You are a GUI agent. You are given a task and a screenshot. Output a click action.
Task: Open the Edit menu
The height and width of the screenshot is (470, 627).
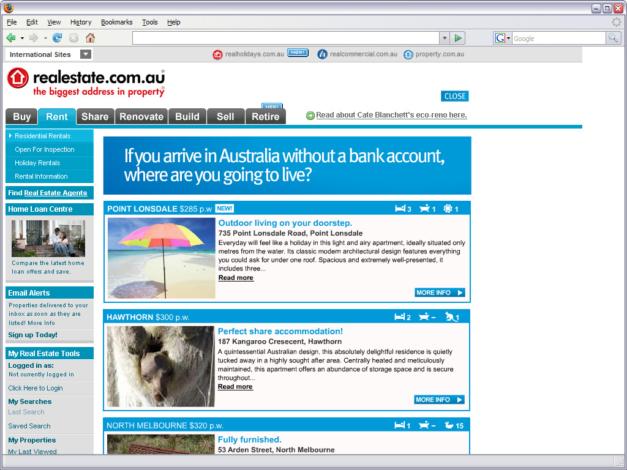point(32,22)
